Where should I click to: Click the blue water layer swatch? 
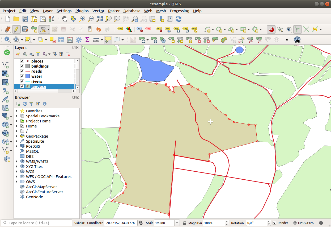coord(27,76)
